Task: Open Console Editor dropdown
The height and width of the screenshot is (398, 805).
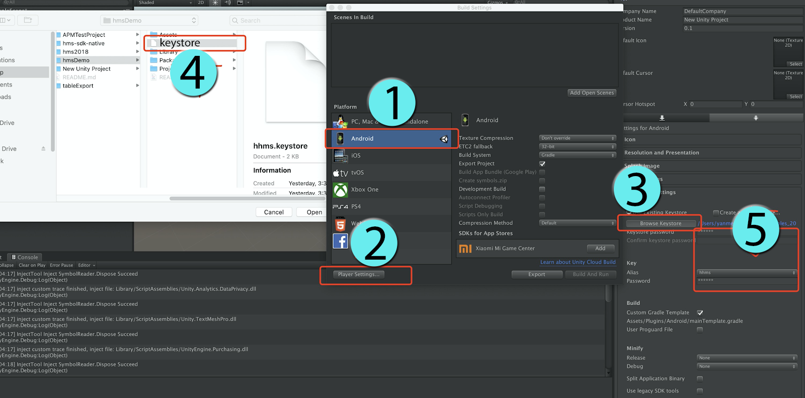Action: 87,265
